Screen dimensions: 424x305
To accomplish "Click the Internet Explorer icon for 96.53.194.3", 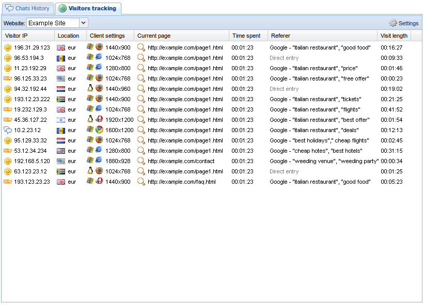I will pyautogui.click(x=99, y=57).
